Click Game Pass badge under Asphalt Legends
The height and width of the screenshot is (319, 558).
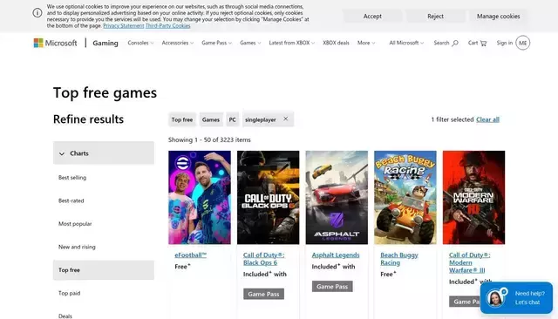coord(332,286)
